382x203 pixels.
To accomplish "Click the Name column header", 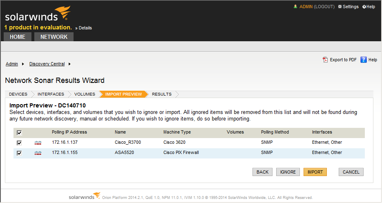I will tap(121, 132).
